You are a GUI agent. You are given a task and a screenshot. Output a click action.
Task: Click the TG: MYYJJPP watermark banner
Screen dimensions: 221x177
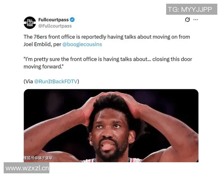tap(192, 9)
